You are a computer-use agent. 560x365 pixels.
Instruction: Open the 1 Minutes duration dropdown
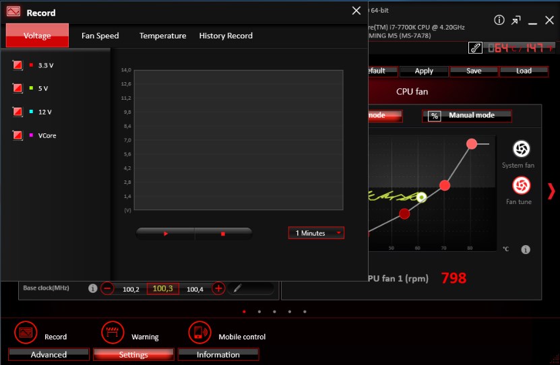[316, 233]
